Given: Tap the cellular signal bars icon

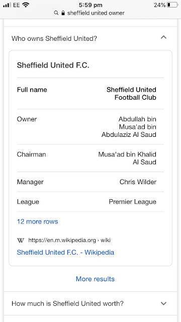Looking at the screenshot, I should 7,5.
